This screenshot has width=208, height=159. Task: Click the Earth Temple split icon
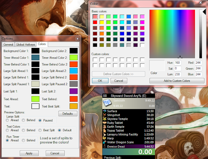click(105, 127)
